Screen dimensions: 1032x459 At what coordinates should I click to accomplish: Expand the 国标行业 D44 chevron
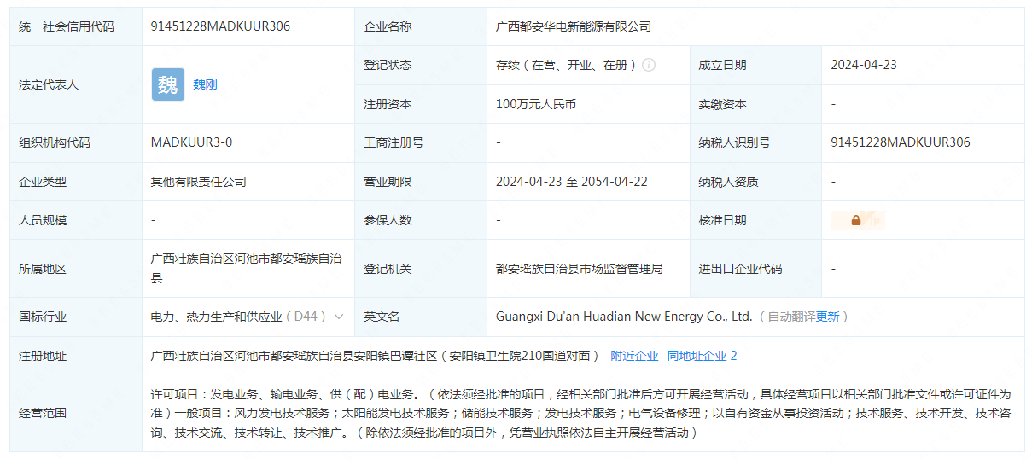tap(339, 317)
